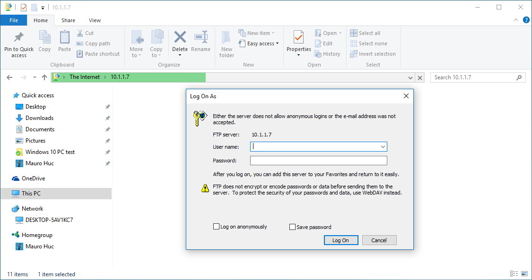
Task: Switch to the View ribbon tab
Action: [x=95, y=20]
